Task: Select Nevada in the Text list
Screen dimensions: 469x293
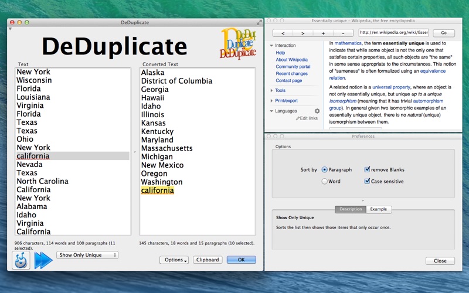Action: pyautogui.click(x=29, y=164)
